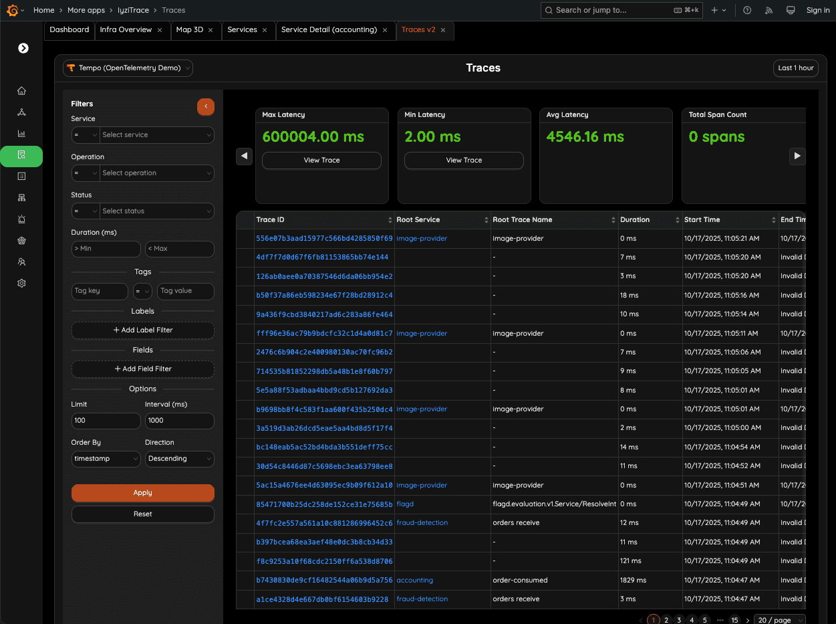The height and width of the screenshot is (624, 836).
Task: Open the accounting service link
Action: pyautogui.click(x=414, y=580)
